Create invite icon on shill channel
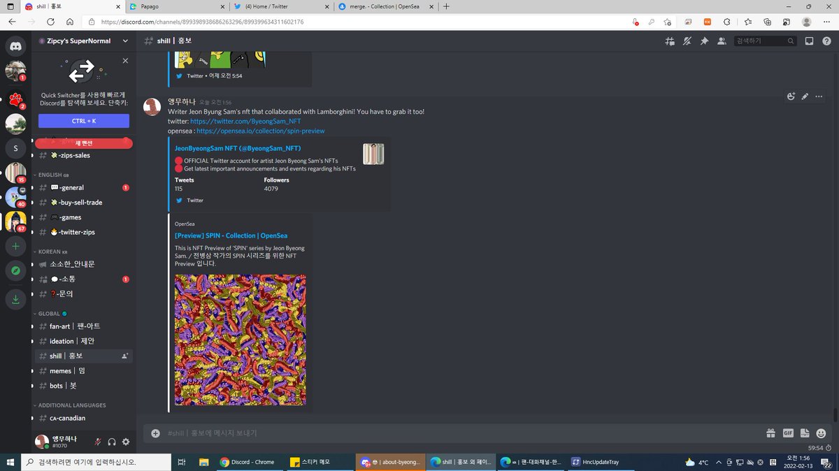 [x=125, y=356]
